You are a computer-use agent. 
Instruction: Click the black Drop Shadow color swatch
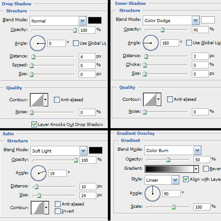pyautogui.click(x=95, y=20)
